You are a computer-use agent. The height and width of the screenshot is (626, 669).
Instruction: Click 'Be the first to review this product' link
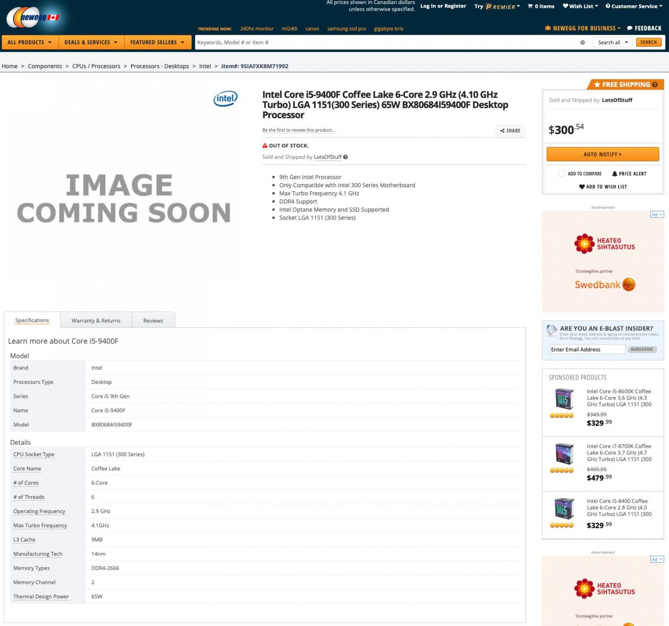point(299,130)
